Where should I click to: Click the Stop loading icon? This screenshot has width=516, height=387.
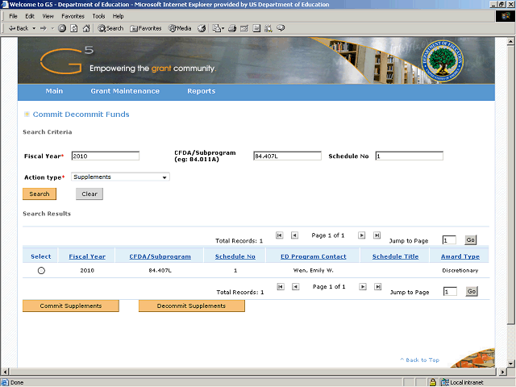tap(62, 29)
